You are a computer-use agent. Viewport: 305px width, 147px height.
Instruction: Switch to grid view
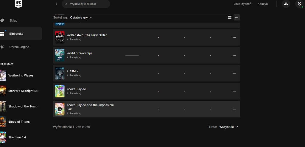point(230,18)
